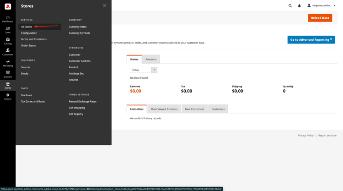Select the New Customers tab
This screenshot has width=343, height=191.
194,109
